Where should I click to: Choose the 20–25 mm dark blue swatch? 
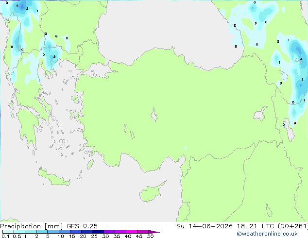pyautogui.click(x=86, y=232)
